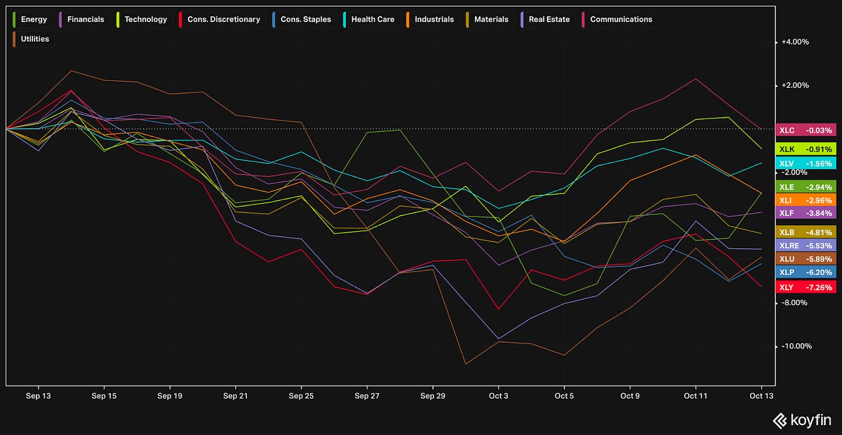Select the XLI -2.96% value label
This screenshot has width=842, height=435.
click(x=806, y=200)
